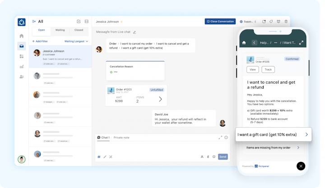Open the Waiting Longest sort dropdown

pos(76,41)
